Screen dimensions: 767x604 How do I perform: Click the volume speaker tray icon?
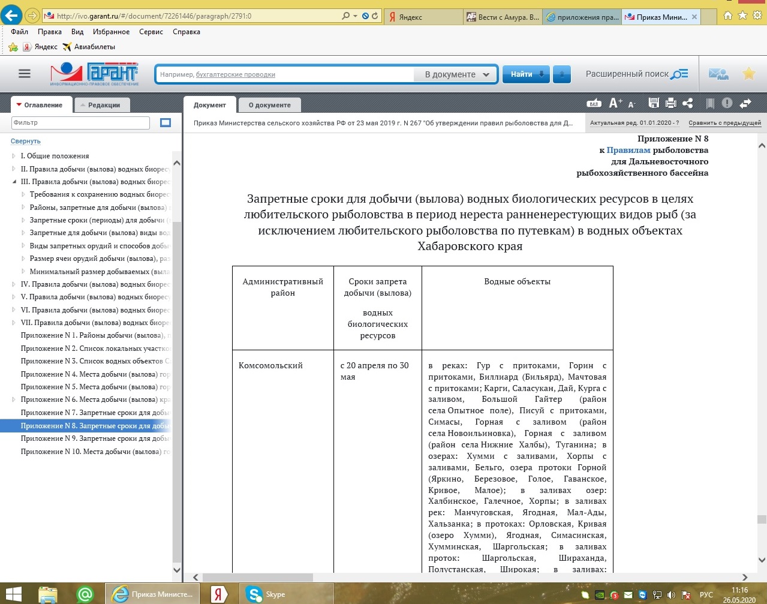click(x=670, y=596)
